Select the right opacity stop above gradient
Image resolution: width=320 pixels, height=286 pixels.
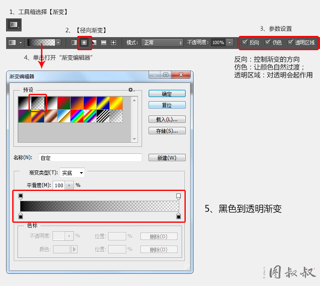(178, 197)
